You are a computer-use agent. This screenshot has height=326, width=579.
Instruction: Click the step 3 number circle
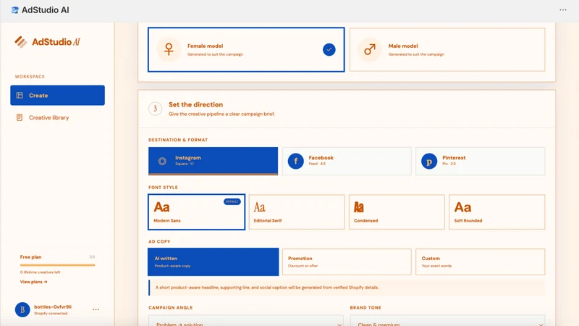click(156, 109)
